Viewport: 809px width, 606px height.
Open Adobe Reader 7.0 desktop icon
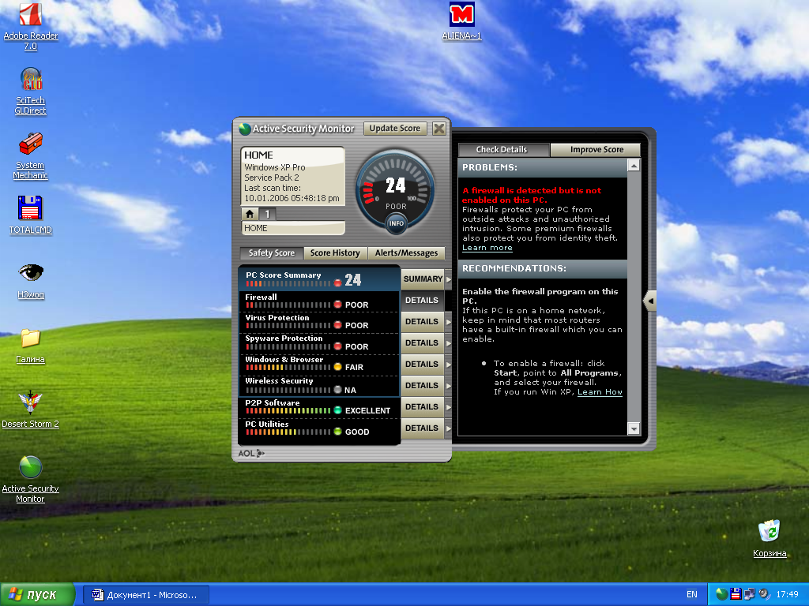click(31, 26)
